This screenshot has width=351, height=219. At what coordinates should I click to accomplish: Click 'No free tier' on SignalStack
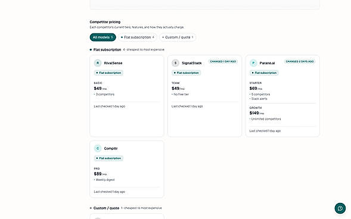click(x=180, y=94)
